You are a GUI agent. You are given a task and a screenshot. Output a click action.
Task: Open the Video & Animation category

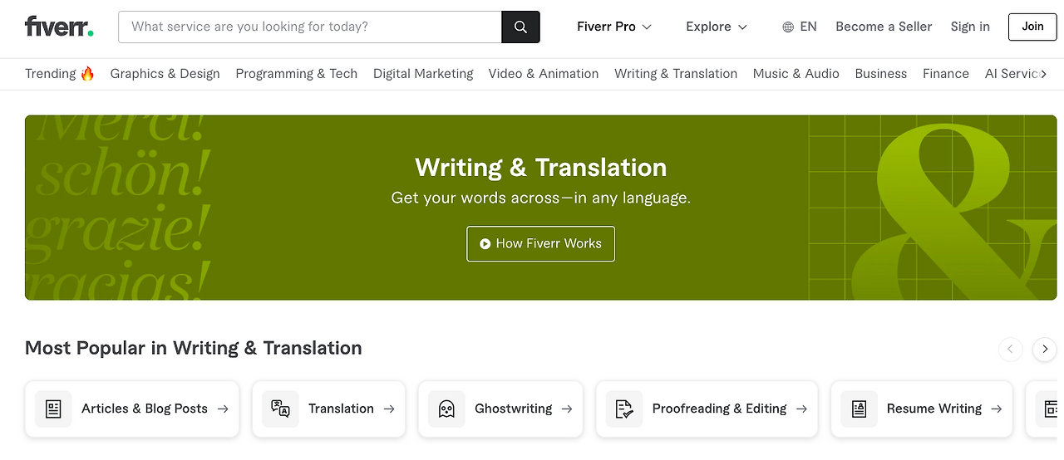(544, 73)
